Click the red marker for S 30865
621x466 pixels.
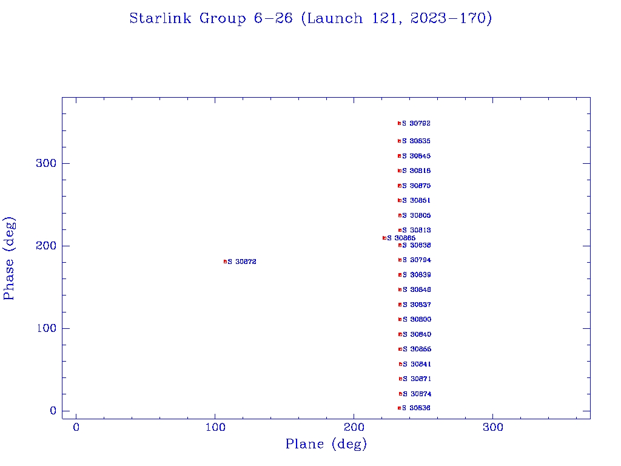pos(384,238)
